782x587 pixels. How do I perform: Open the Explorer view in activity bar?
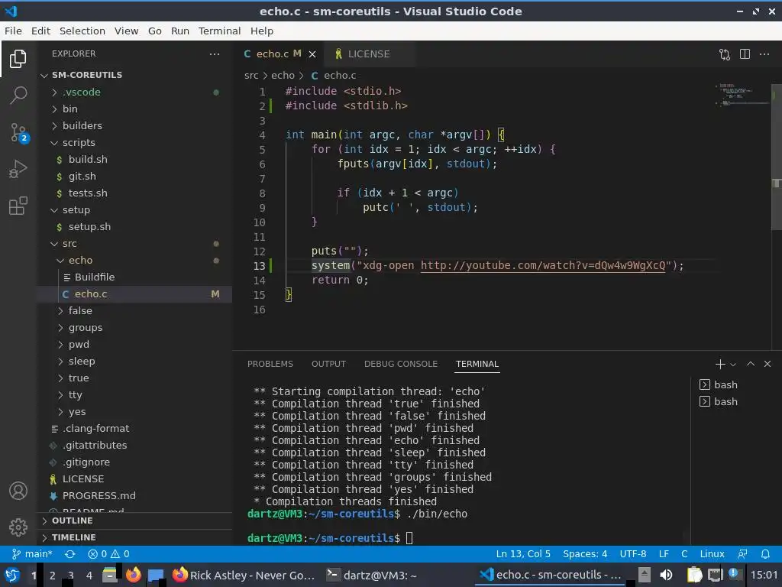click(18, 59)
